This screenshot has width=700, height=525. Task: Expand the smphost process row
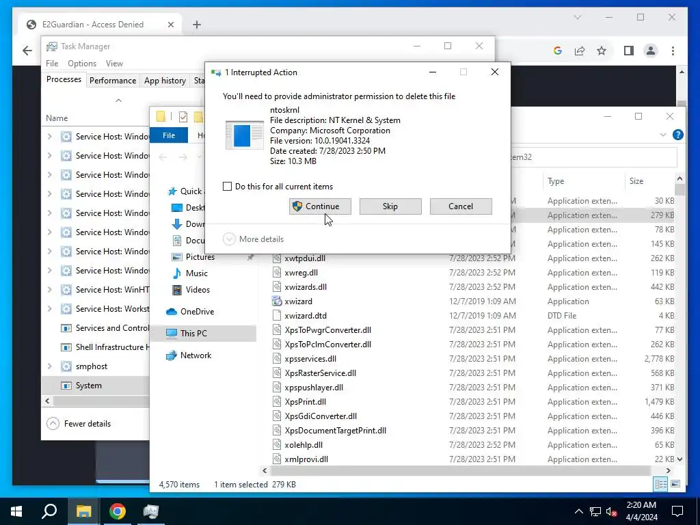pos(49,366)
